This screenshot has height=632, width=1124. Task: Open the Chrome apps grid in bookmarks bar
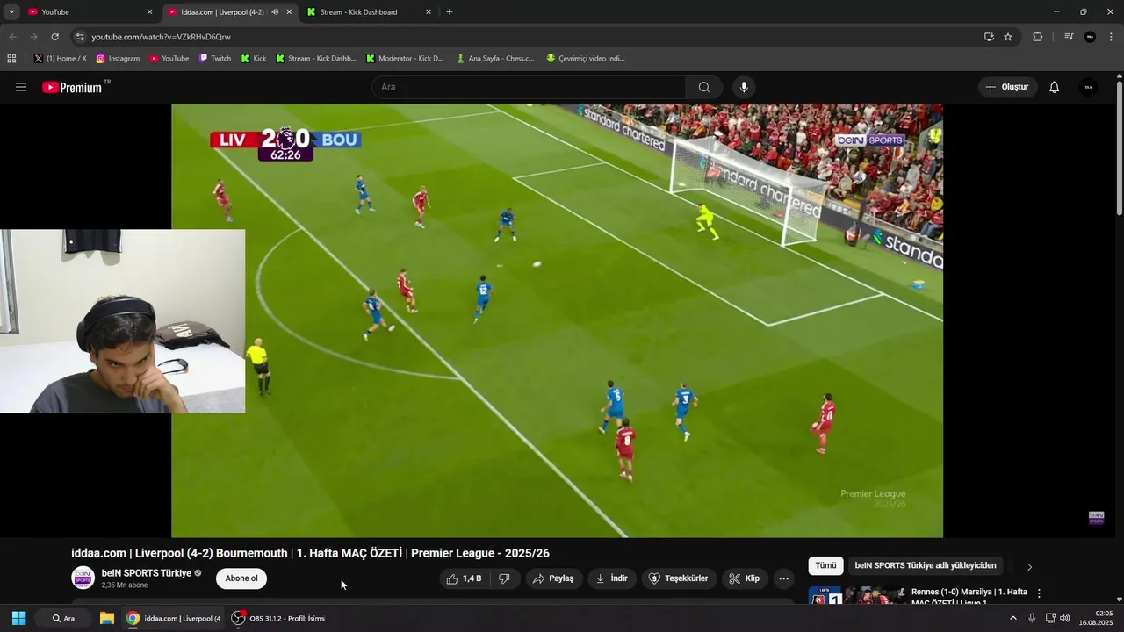click(x=11, y=59)
